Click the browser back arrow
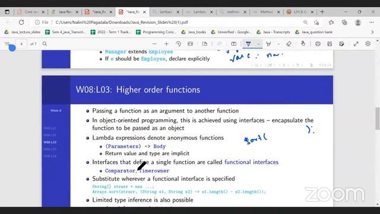The height and width of the screenshot is (214, 380). 8,23
